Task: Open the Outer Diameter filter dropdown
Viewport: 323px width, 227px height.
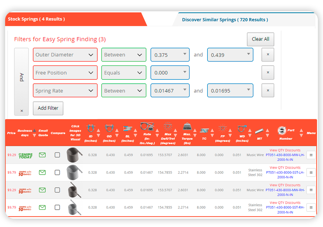Action: [65, 54]
